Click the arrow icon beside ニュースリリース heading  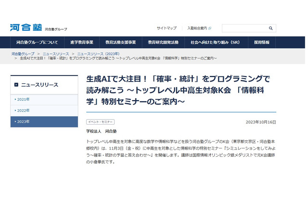[16, 85]
